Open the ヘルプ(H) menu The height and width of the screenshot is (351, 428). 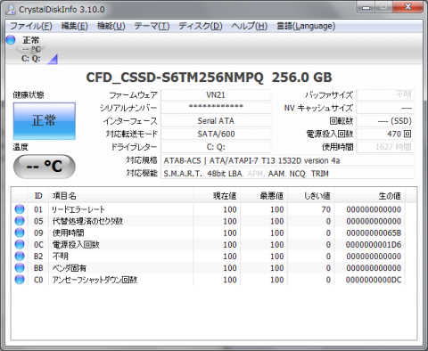pyautogui.click(x=249, y=26)
